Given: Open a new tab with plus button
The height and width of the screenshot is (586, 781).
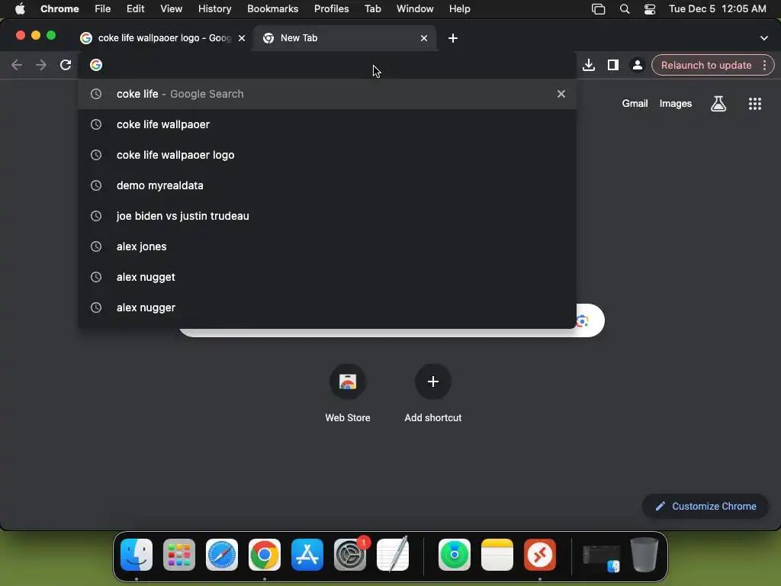Looking at the screenshot, I should [453, 38].
